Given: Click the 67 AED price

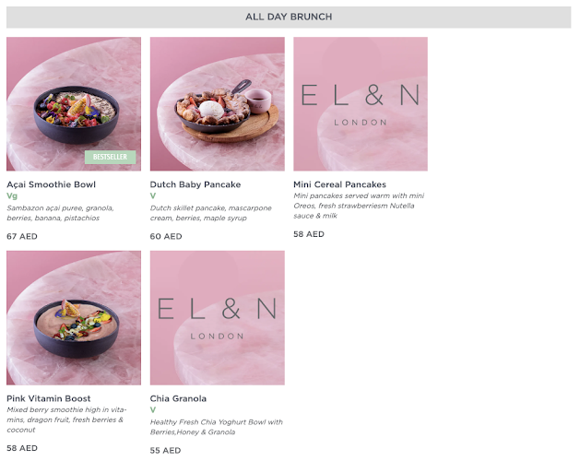Looking at the screenshot, I should tap(22, 237).
